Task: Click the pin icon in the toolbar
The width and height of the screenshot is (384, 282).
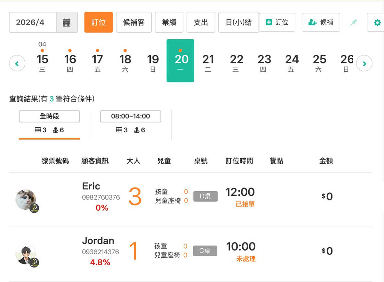Action: [x=353, y=22]
